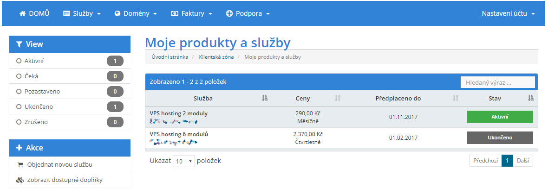Click the Klientská zóna breadcrumb link
The image size is (548, 194).
click(216, 57)
